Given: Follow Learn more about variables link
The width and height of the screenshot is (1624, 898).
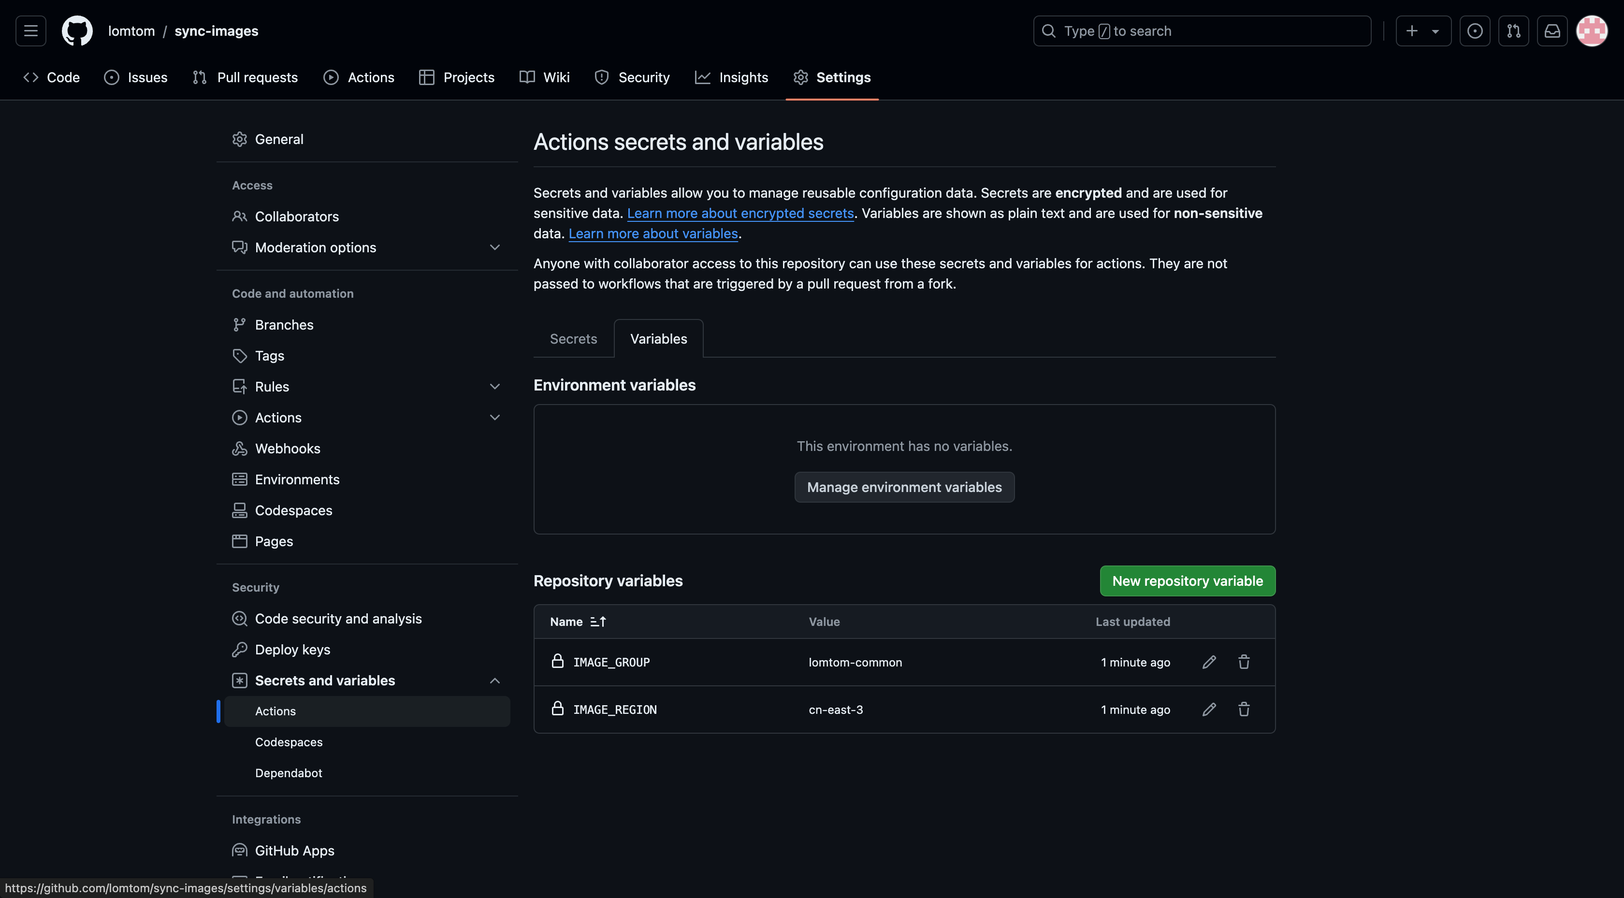Looking at the screenshot, I should pyautogui.click(x=653, y=233).
